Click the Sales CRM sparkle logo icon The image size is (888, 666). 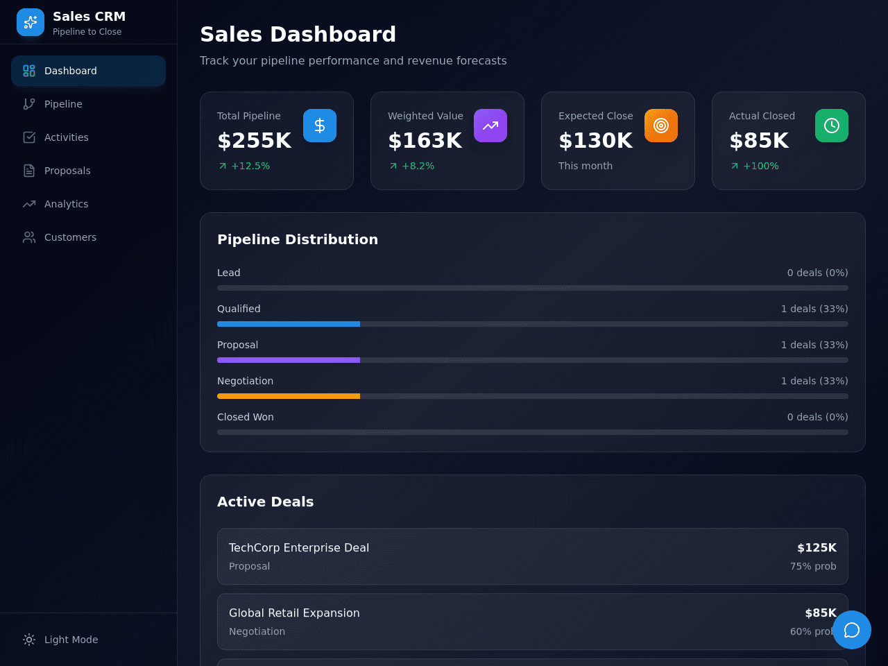tap(31, 22)
